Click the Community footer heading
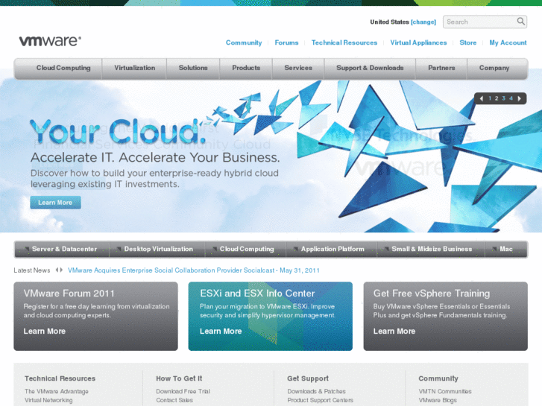 point(438,378)
